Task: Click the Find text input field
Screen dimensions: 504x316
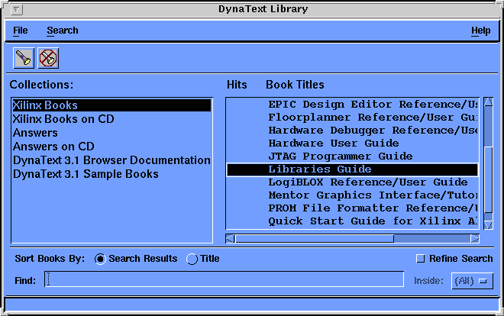Action: click(225, 279)
